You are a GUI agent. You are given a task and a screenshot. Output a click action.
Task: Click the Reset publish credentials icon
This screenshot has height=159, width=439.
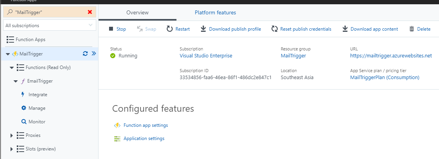click(274, 29)
